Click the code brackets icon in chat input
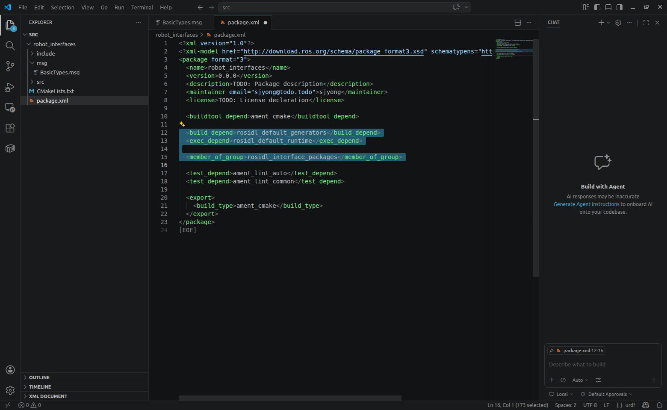Screen dimensions: 667x410 tap(563, 380)
